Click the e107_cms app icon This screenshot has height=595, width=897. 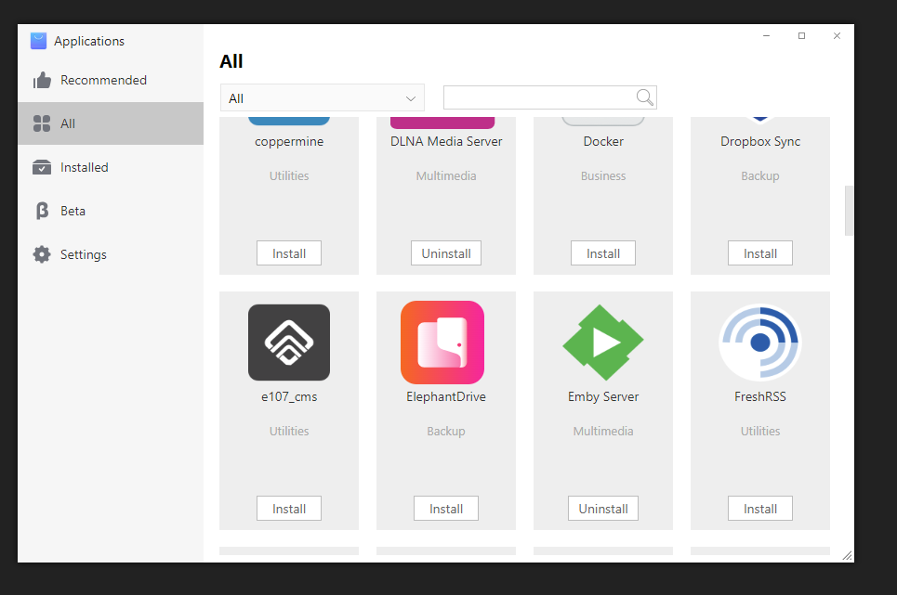click(x=289, y=342)
